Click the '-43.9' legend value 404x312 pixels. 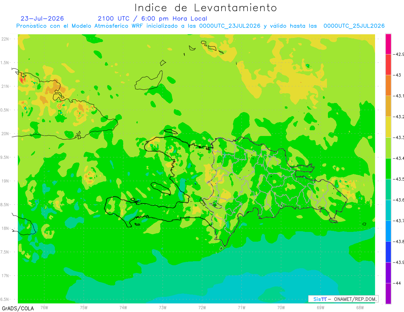[x=399, y=262]
